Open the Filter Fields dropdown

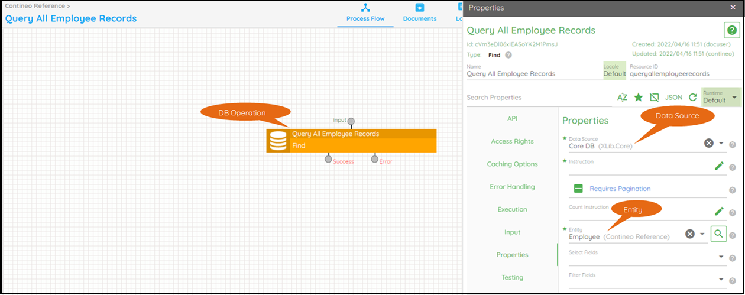coord(721,279)
